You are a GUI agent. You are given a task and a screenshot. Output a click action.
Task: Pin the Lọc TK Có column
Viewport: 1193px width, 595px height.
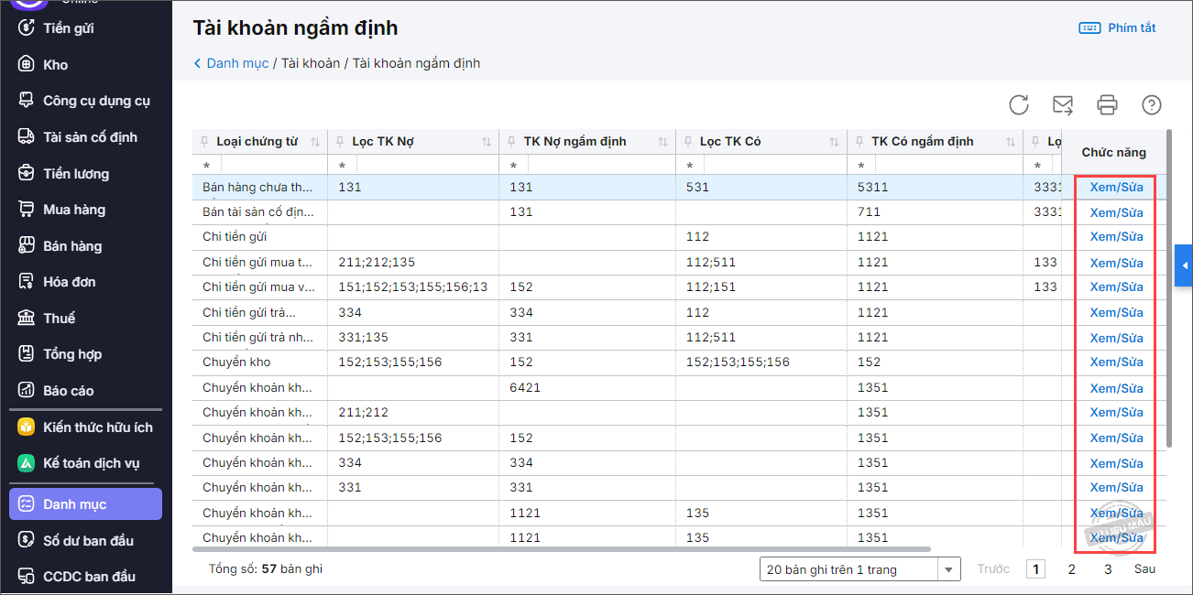tap(688, 142)
